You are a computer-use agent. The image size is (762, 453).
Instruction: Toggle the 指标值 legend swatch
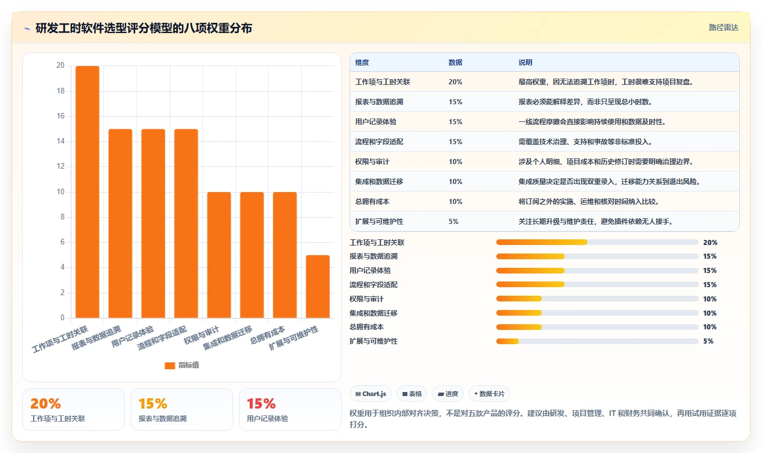tap(170, 365)
